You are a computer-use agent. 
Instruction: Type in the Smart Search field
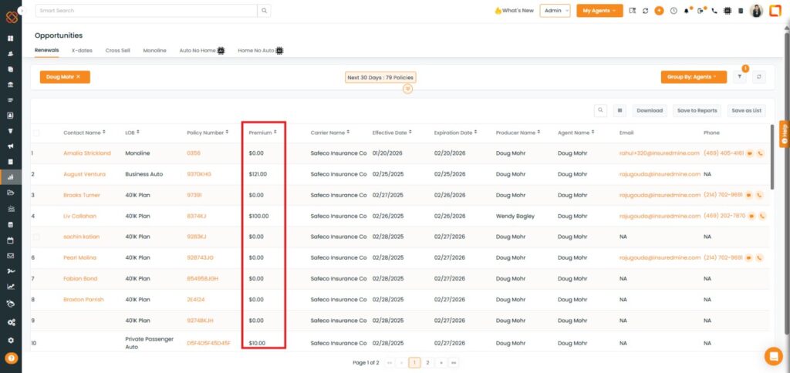pyautogui.click(x=145, y=11)
